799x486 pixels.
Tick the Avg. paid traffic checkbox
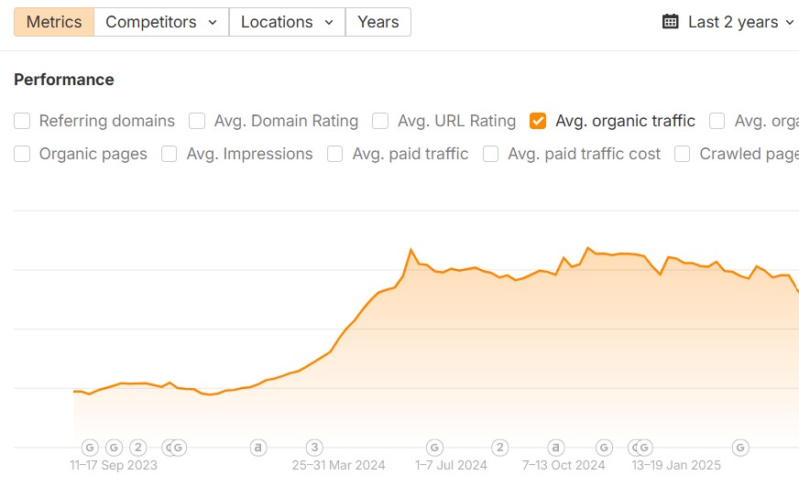point(334,154)
